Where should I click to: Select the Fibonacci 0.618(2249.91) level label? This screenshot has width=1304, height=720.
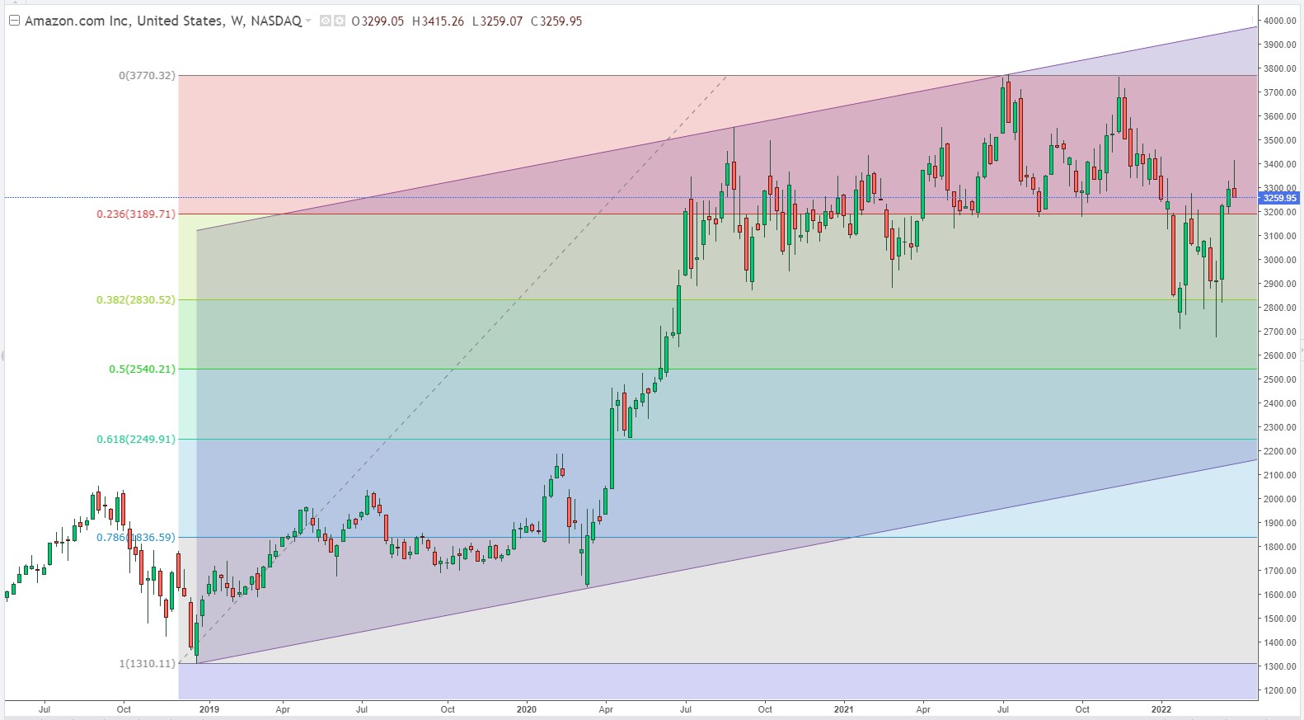(136, 439)
